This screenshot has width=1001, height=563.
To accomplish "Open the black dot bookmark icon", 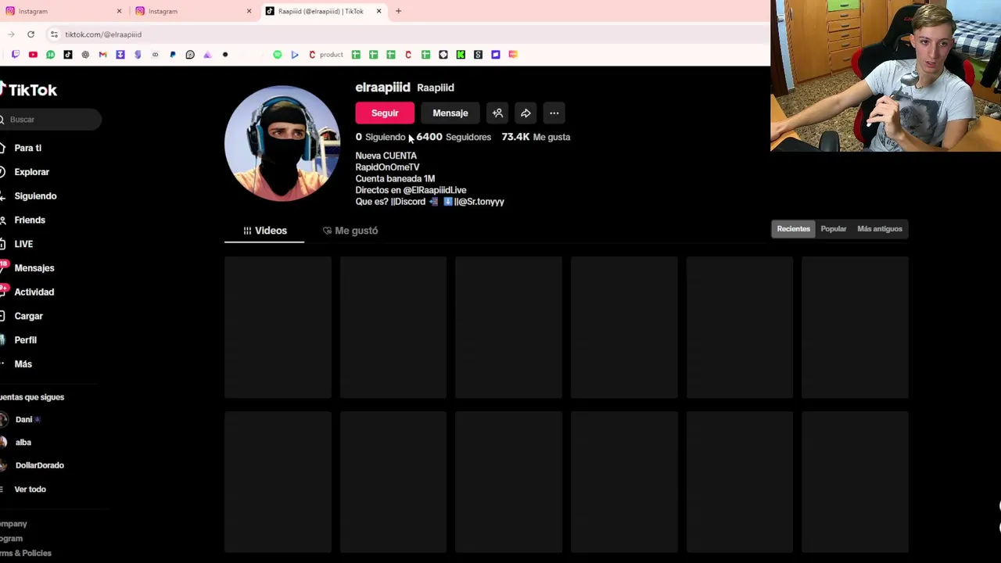I will tap(225, 55).
